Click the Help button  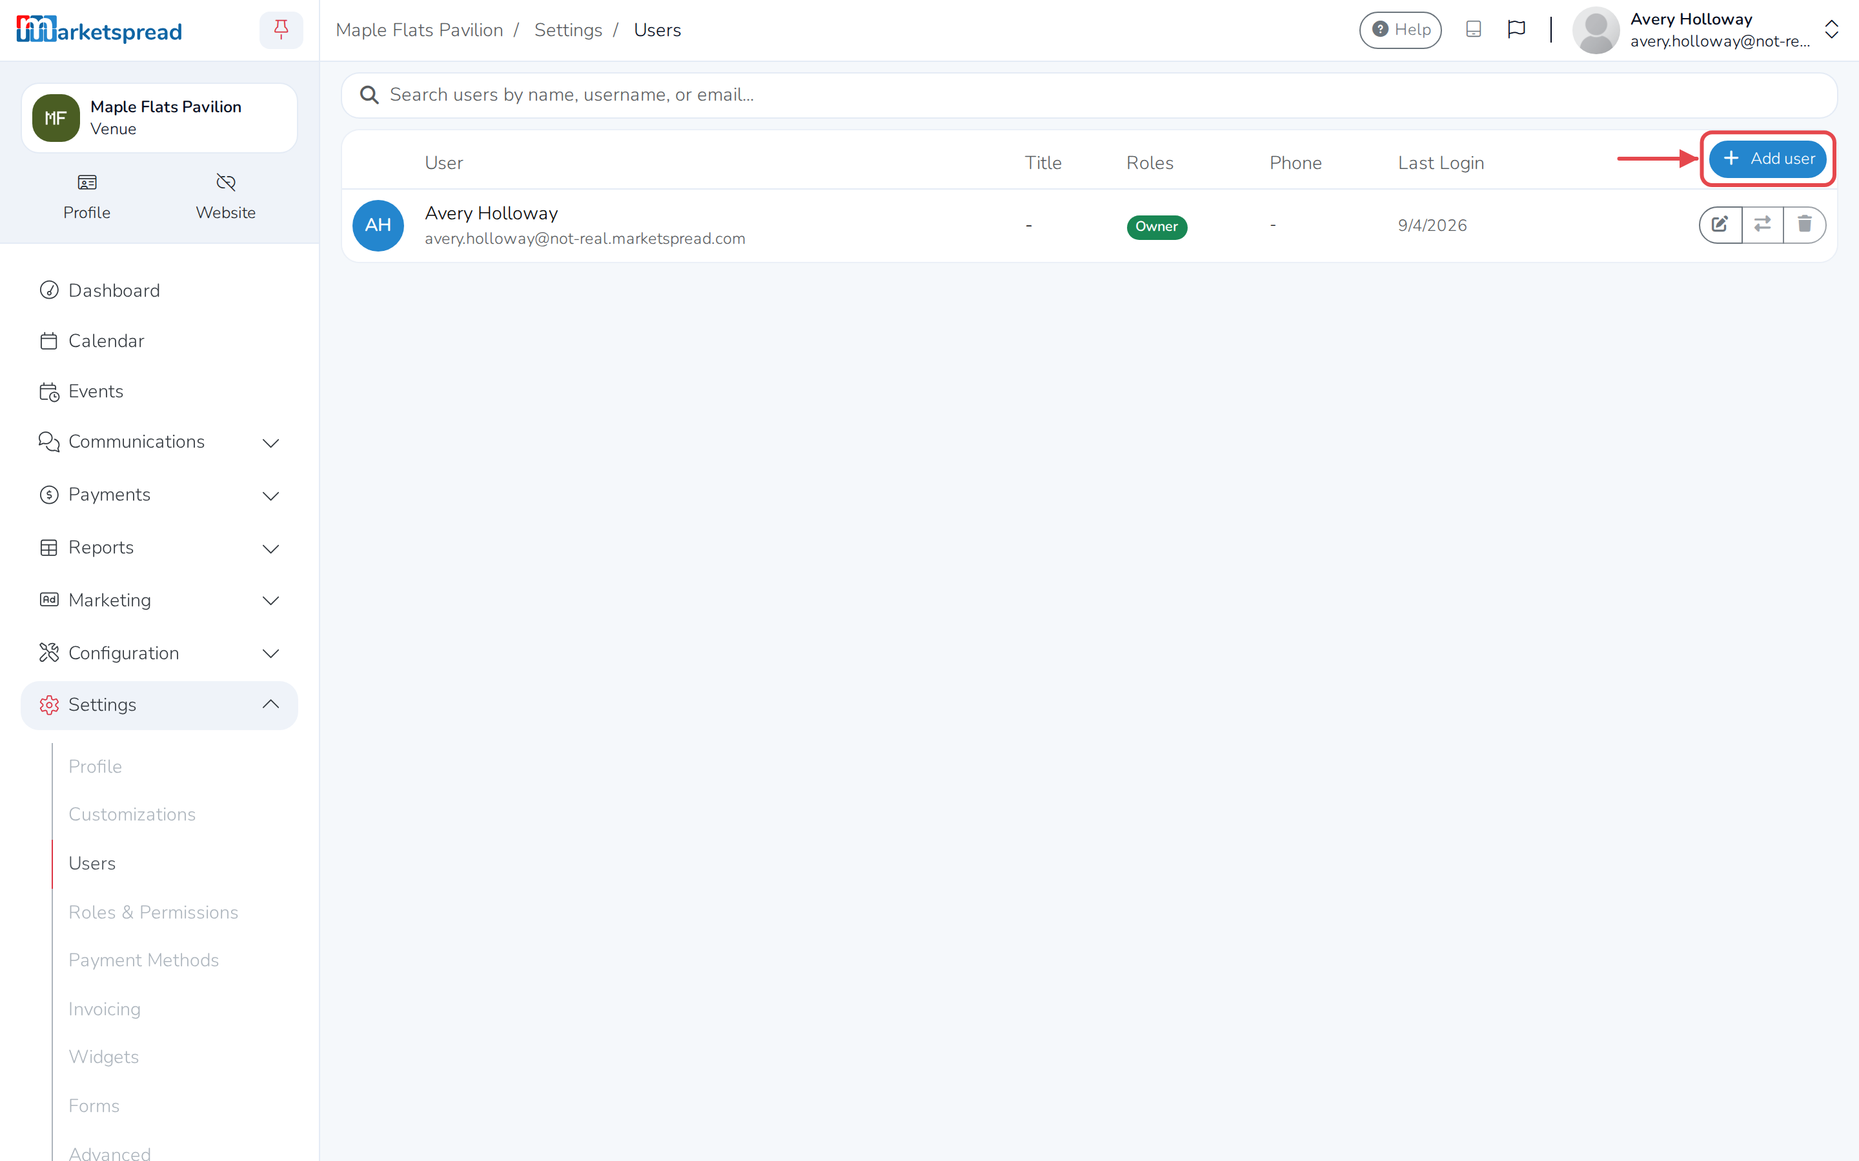coord(1401,30)
